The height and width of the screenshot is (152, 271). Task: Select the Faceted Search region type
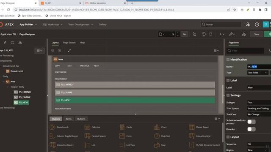click(x=95, y=136)
